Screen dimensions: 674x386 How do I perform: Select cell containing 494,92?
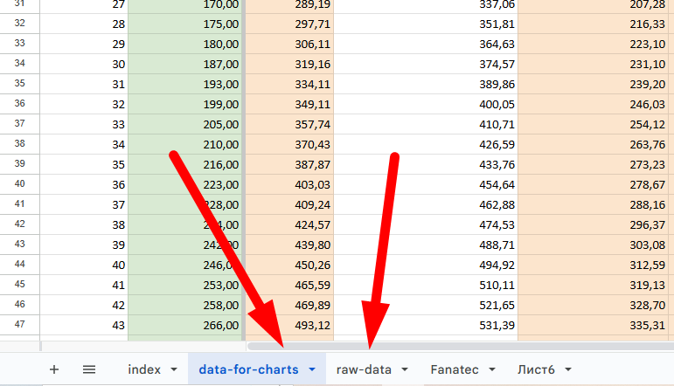tap(426, 265)
